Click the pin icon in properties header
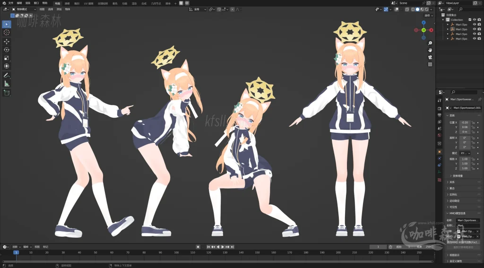The width and height of the screenshot is (484, 268). 479,99
